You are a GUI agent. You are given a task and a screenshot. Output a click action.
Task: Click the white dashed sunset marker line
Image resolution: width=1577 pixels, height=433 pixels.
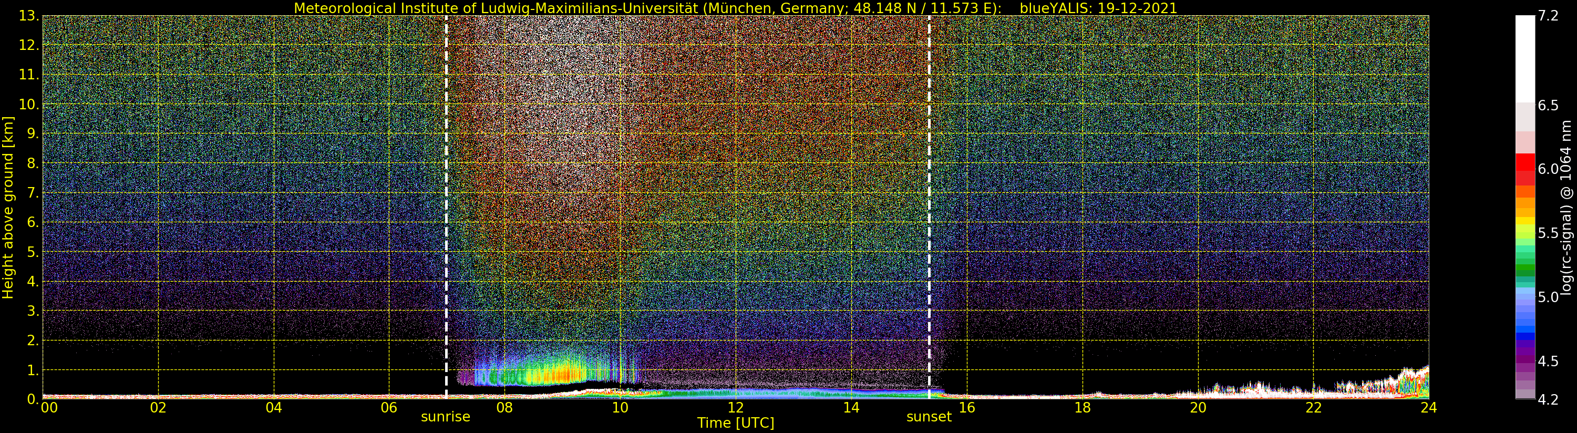coord(929,208)
